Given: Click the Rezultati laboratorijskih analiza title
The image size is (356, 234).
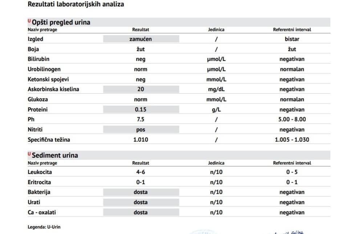Looking at the screenshot, I should pos(76,4).
